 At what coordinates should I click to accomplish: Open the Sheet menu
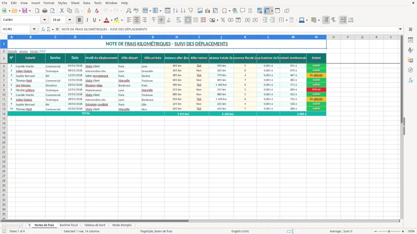point(75,3)
